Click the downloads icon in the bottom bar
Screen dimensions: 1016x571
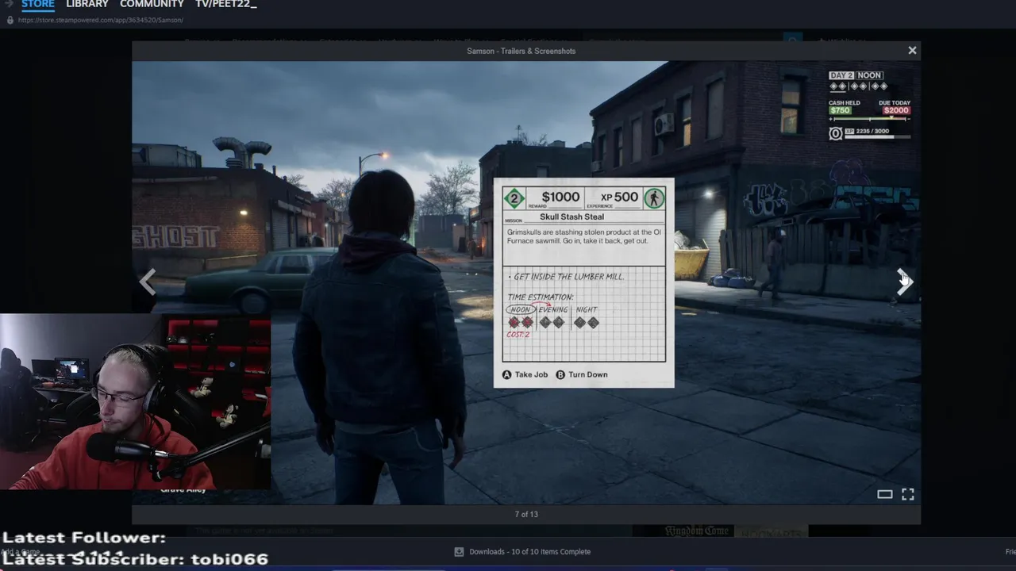(x=459, y=551)
